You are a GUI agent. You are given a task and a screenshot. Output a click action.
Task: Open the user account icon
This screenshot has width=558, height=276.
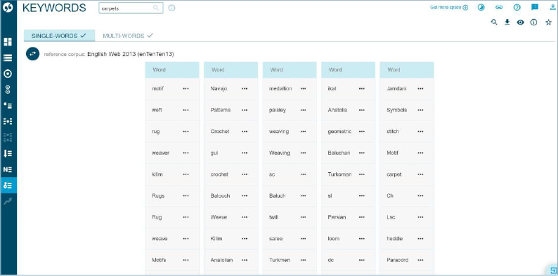552,7
